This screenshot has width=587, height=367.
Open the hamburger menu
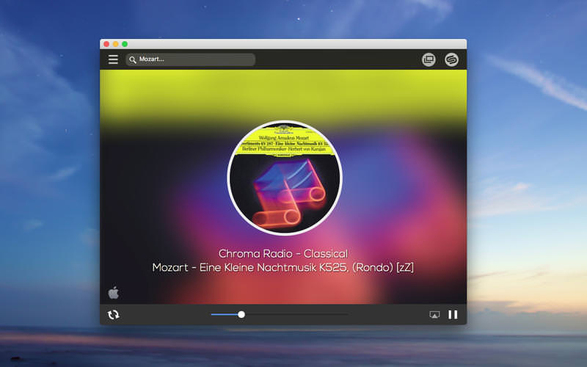(113, 59)
